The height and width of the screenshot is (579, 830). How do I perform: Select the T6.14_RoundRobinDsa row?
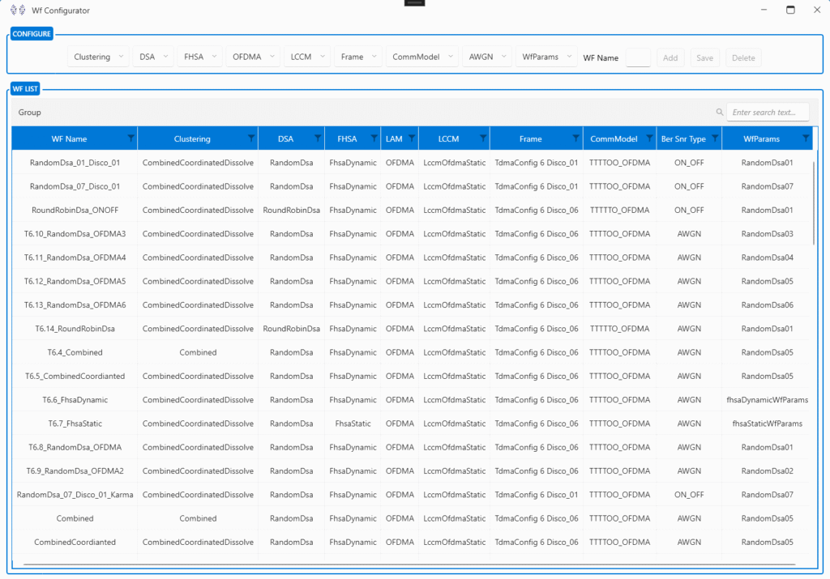(x=410, y=328)
